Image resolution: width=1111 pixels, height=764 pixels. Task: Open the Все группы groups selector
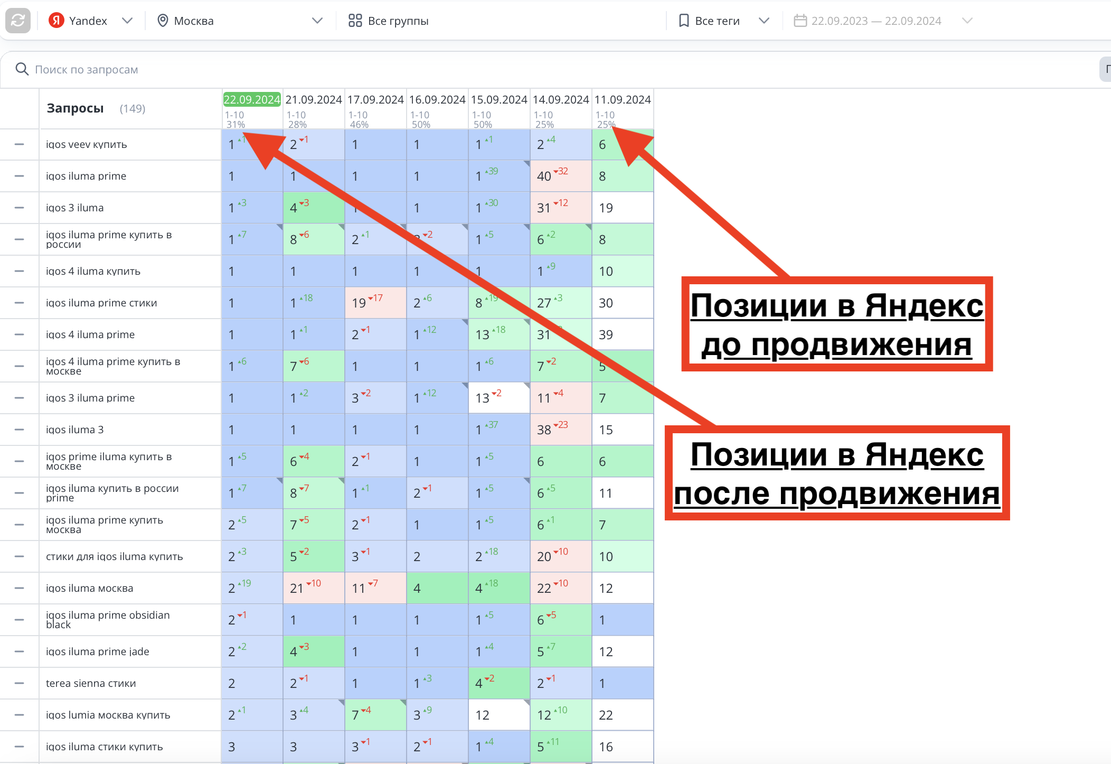pos(388,21)
